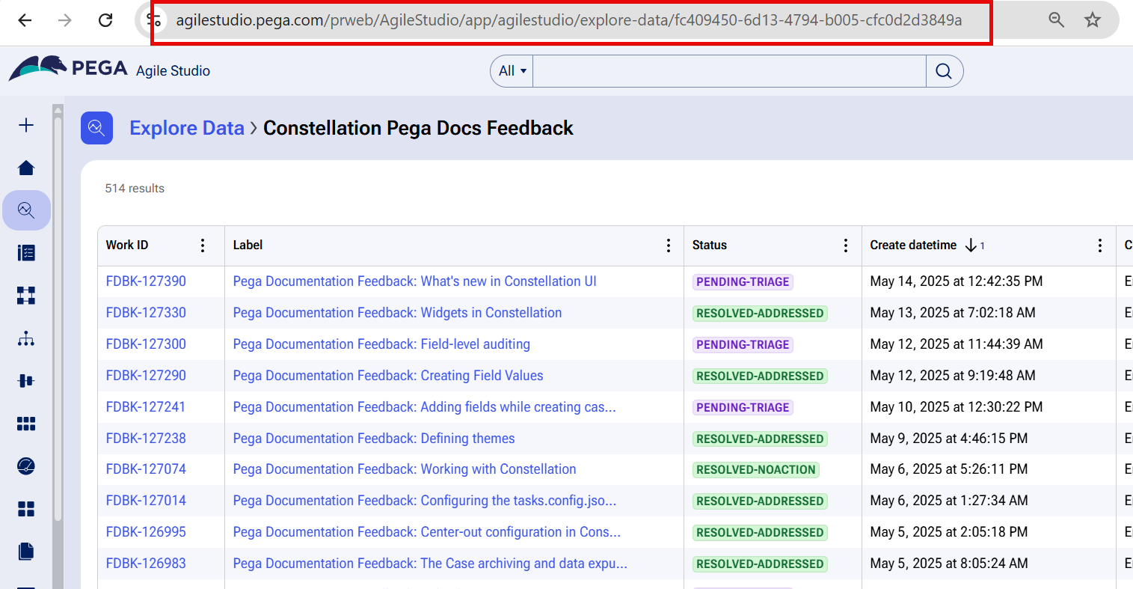Open Status column options menu
Image resolution: width=1133 pixels, height=589 pixels.
[x=846, y=245]
